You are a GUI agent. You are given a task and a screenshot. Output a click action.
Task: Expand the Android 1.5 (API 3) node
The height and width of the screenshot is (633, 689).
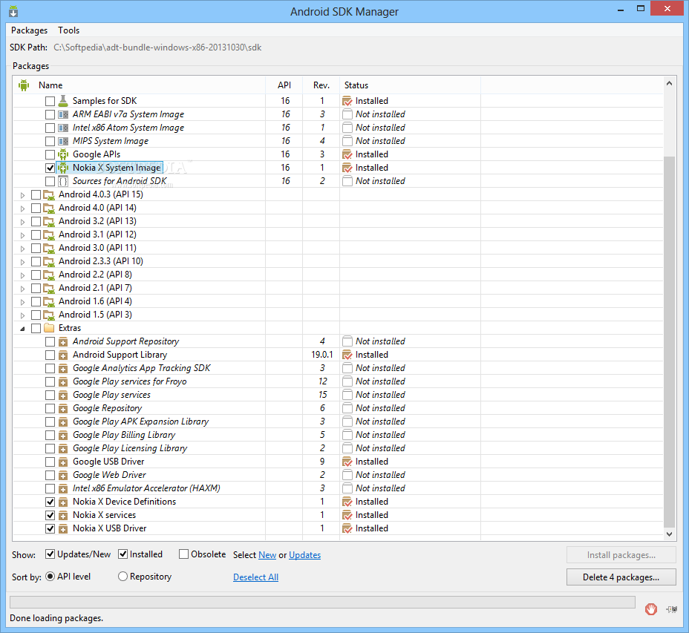click(23, 315)
